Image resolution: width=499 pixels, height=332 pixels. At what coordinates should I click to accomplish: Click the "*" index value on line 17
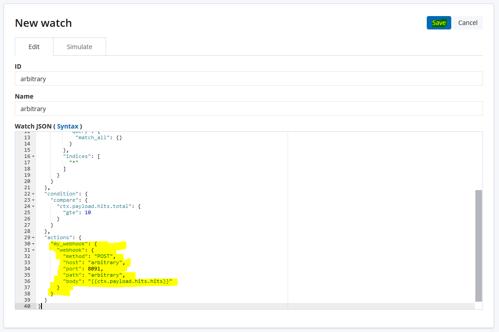[x=74, y=162]
